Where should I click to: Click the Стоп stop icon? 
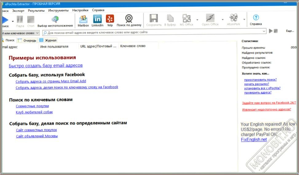click(31, 19)
